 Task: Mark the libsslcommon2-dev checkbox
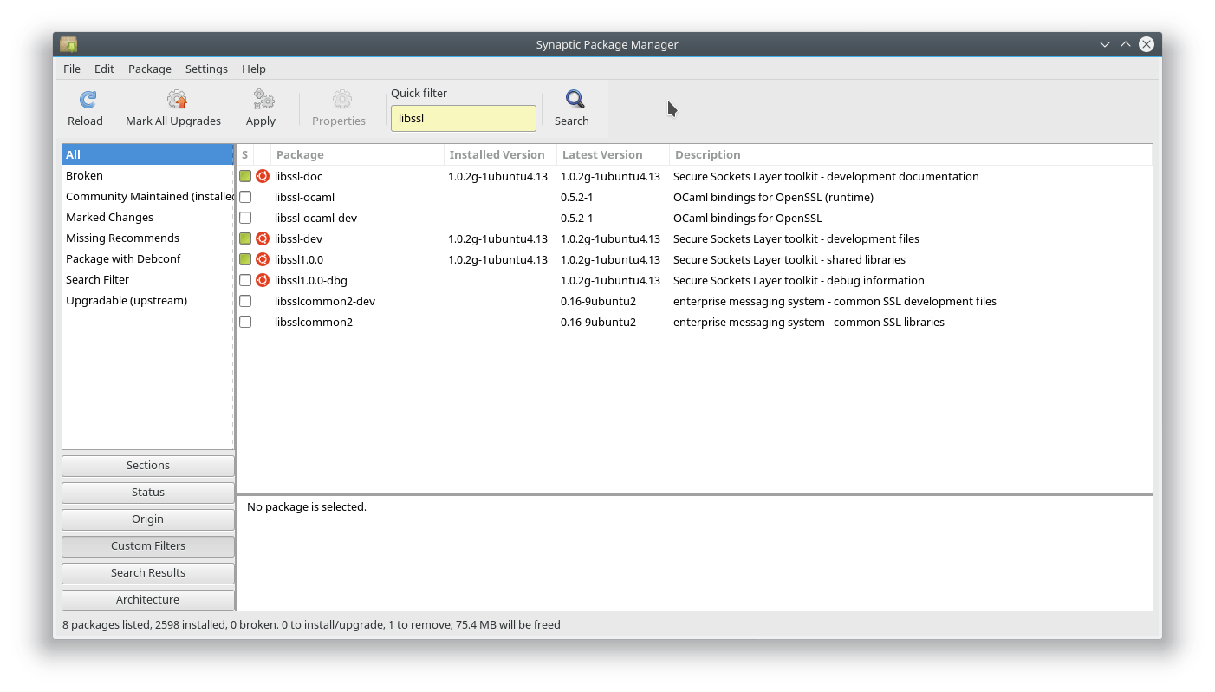point(245,302)
